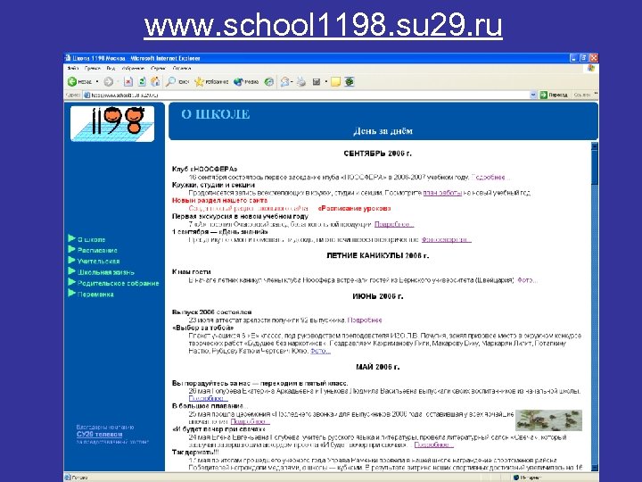Image resolution: width=642 pixels, height=482 pixels.
Task: Click the Back (Назад) arrow icon
Action: coord(72,82)
